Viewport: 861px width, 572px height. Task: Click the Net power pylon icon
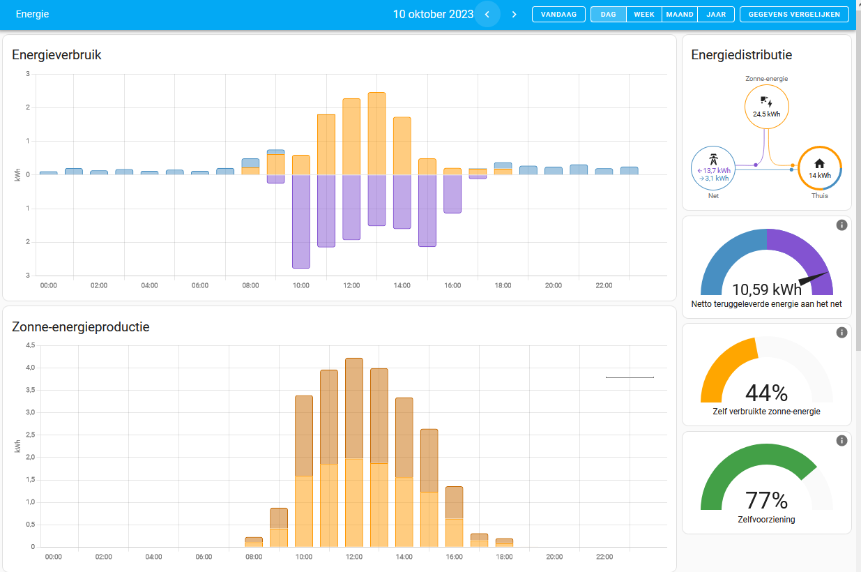click(713, 158)
